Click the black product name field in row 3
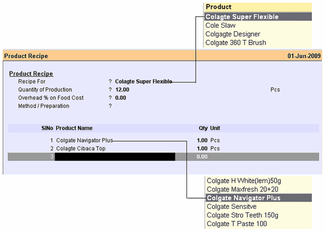Viewport: 325px width, 232px height. 115,157
